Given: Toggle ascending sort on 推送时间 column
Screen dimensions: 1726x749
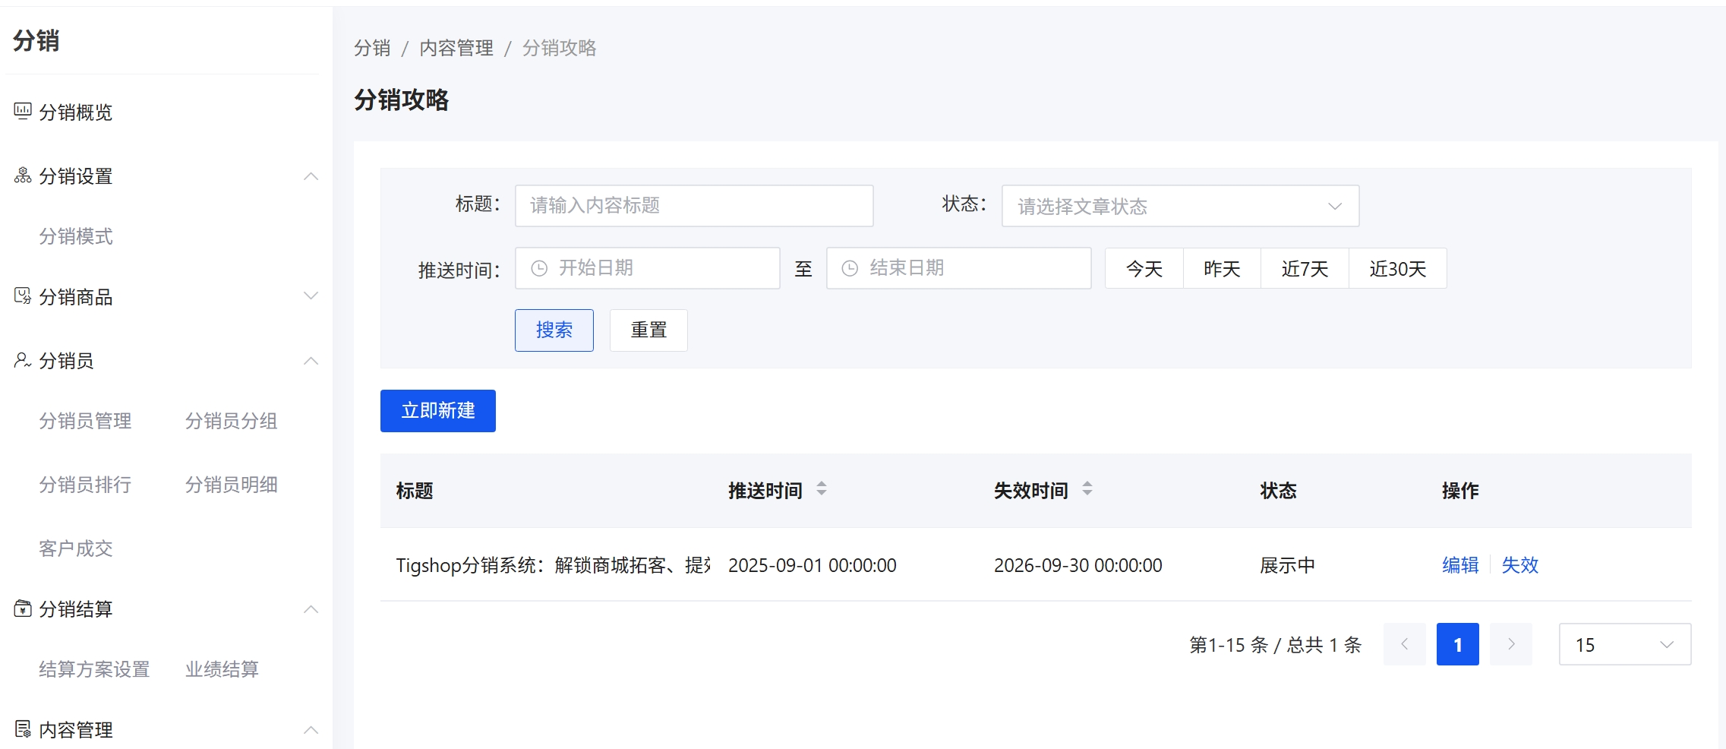Looking at the screenshot, I should (x=822, y=485).
